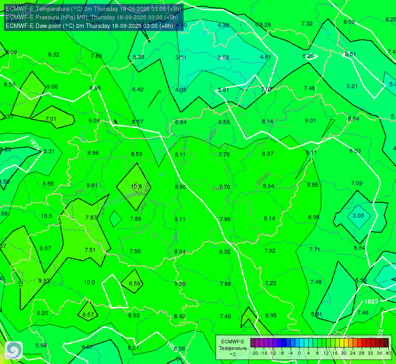Click the 5.98 temperature value
The height and width of the screenshot is (364, 396).
pyautogui.click(x=41, y=345)
